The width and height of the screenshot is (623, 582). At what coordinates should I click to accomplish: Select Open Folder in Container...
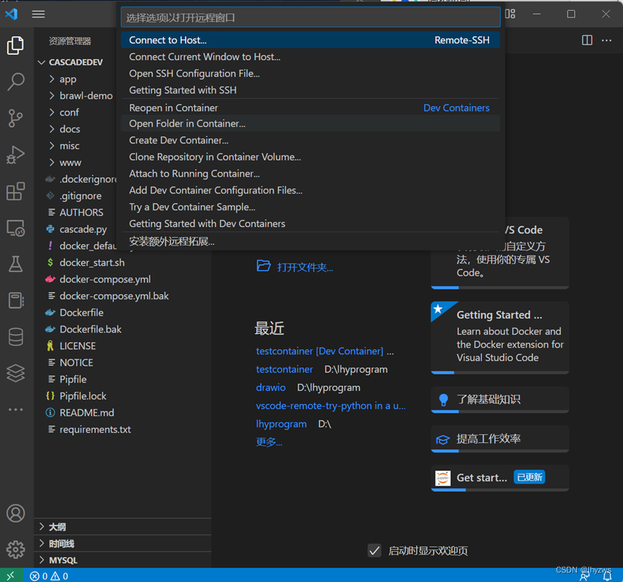[310, 124]
